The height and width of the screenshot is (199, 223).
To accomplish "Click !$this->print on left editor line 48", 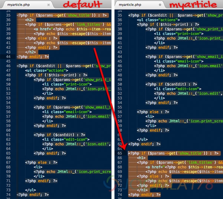I will click(x=61, y=75).
